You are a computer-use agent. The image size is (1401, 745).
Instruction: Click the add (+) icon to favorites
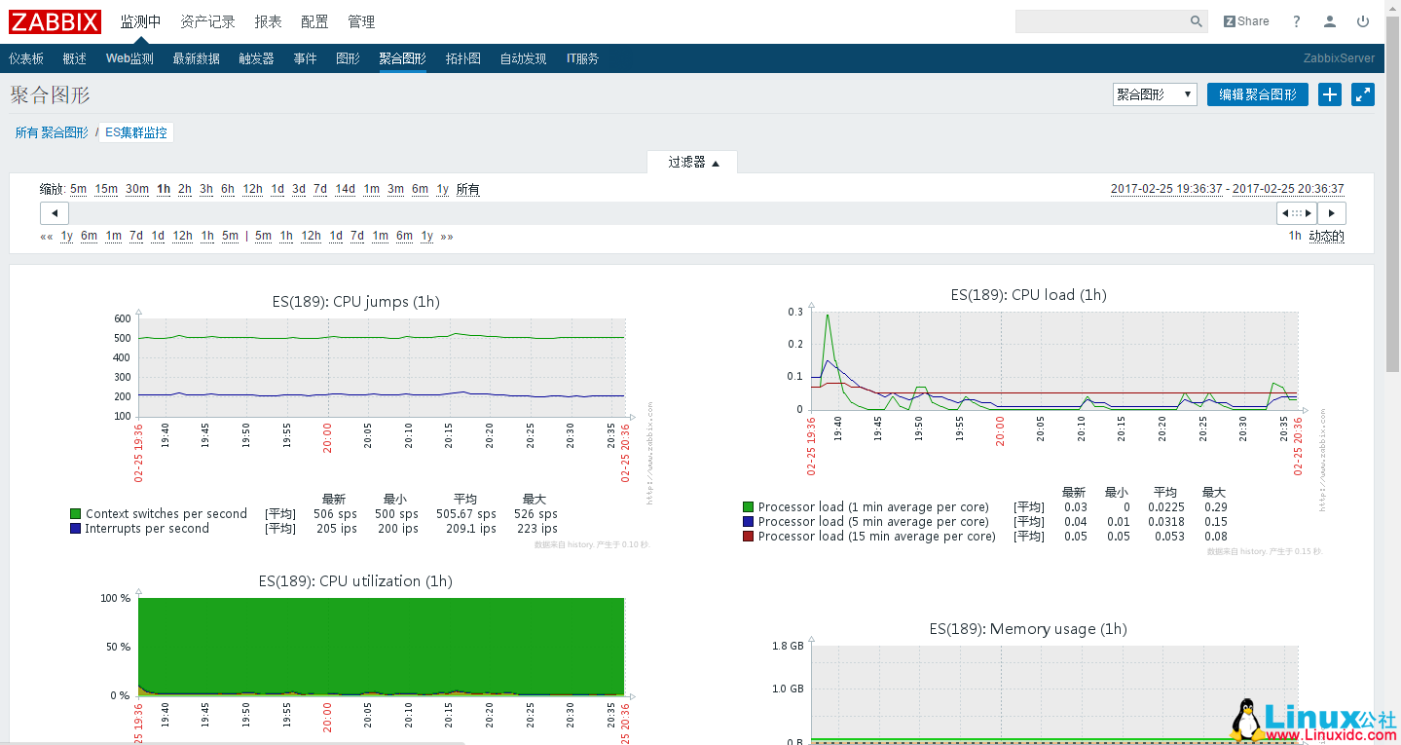(x=1329, y=94)
